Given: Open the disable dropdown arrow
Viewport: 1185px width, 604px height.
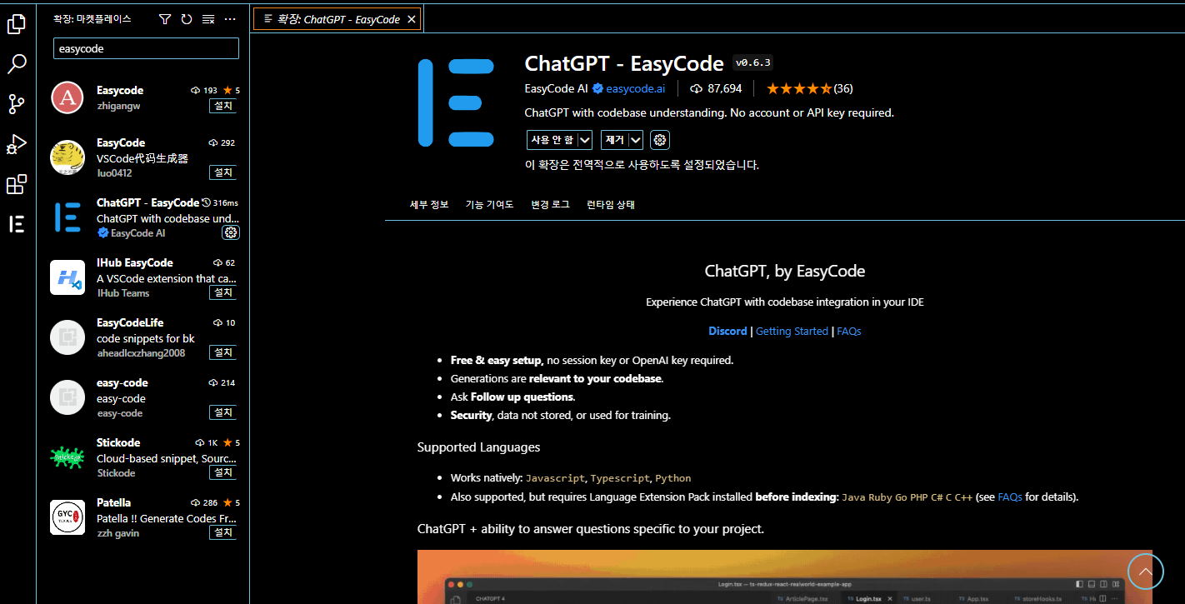Looking at the screenshot, I should click(585, 140).
